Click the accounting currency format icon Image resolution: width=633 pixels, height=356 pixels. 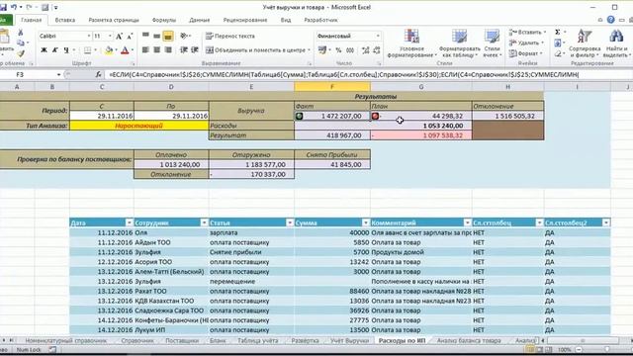322,50
